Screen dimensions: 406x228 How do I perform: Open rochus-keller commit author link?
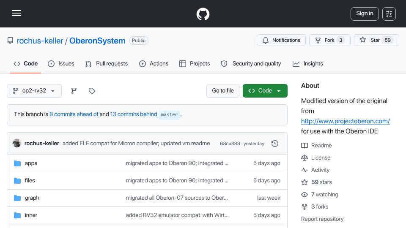coord(42,144)
